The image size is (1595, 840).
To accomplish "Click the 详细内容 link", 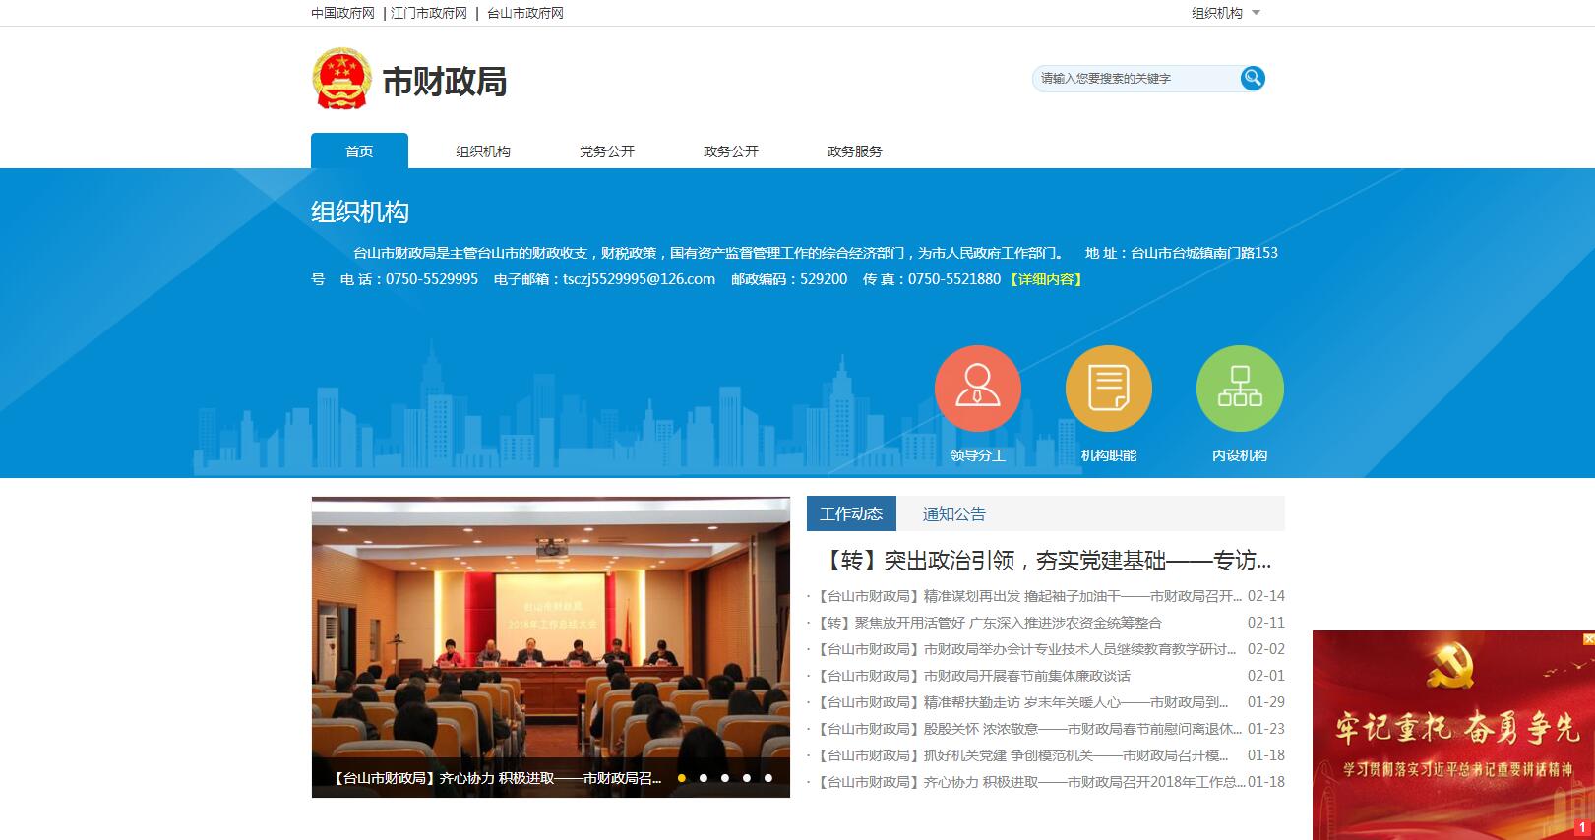I will [1046, 279].
